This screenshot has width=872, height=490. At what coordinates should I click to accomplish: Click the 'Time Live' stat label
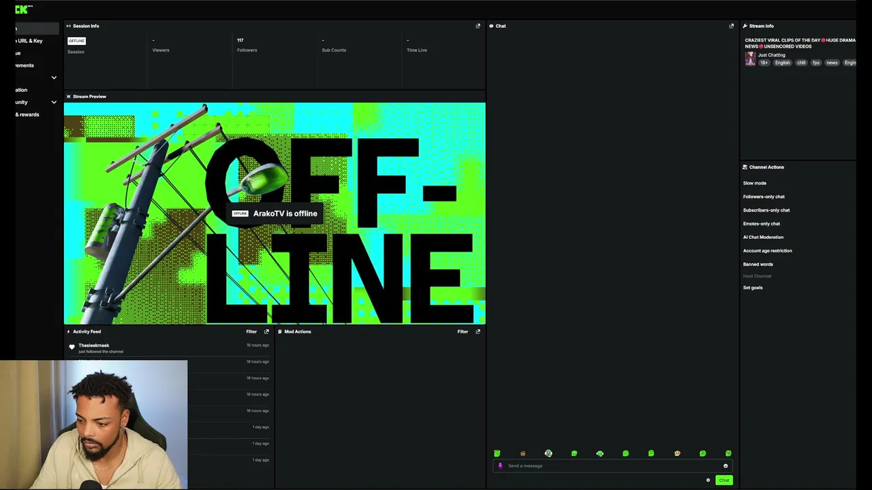(417, 50)
